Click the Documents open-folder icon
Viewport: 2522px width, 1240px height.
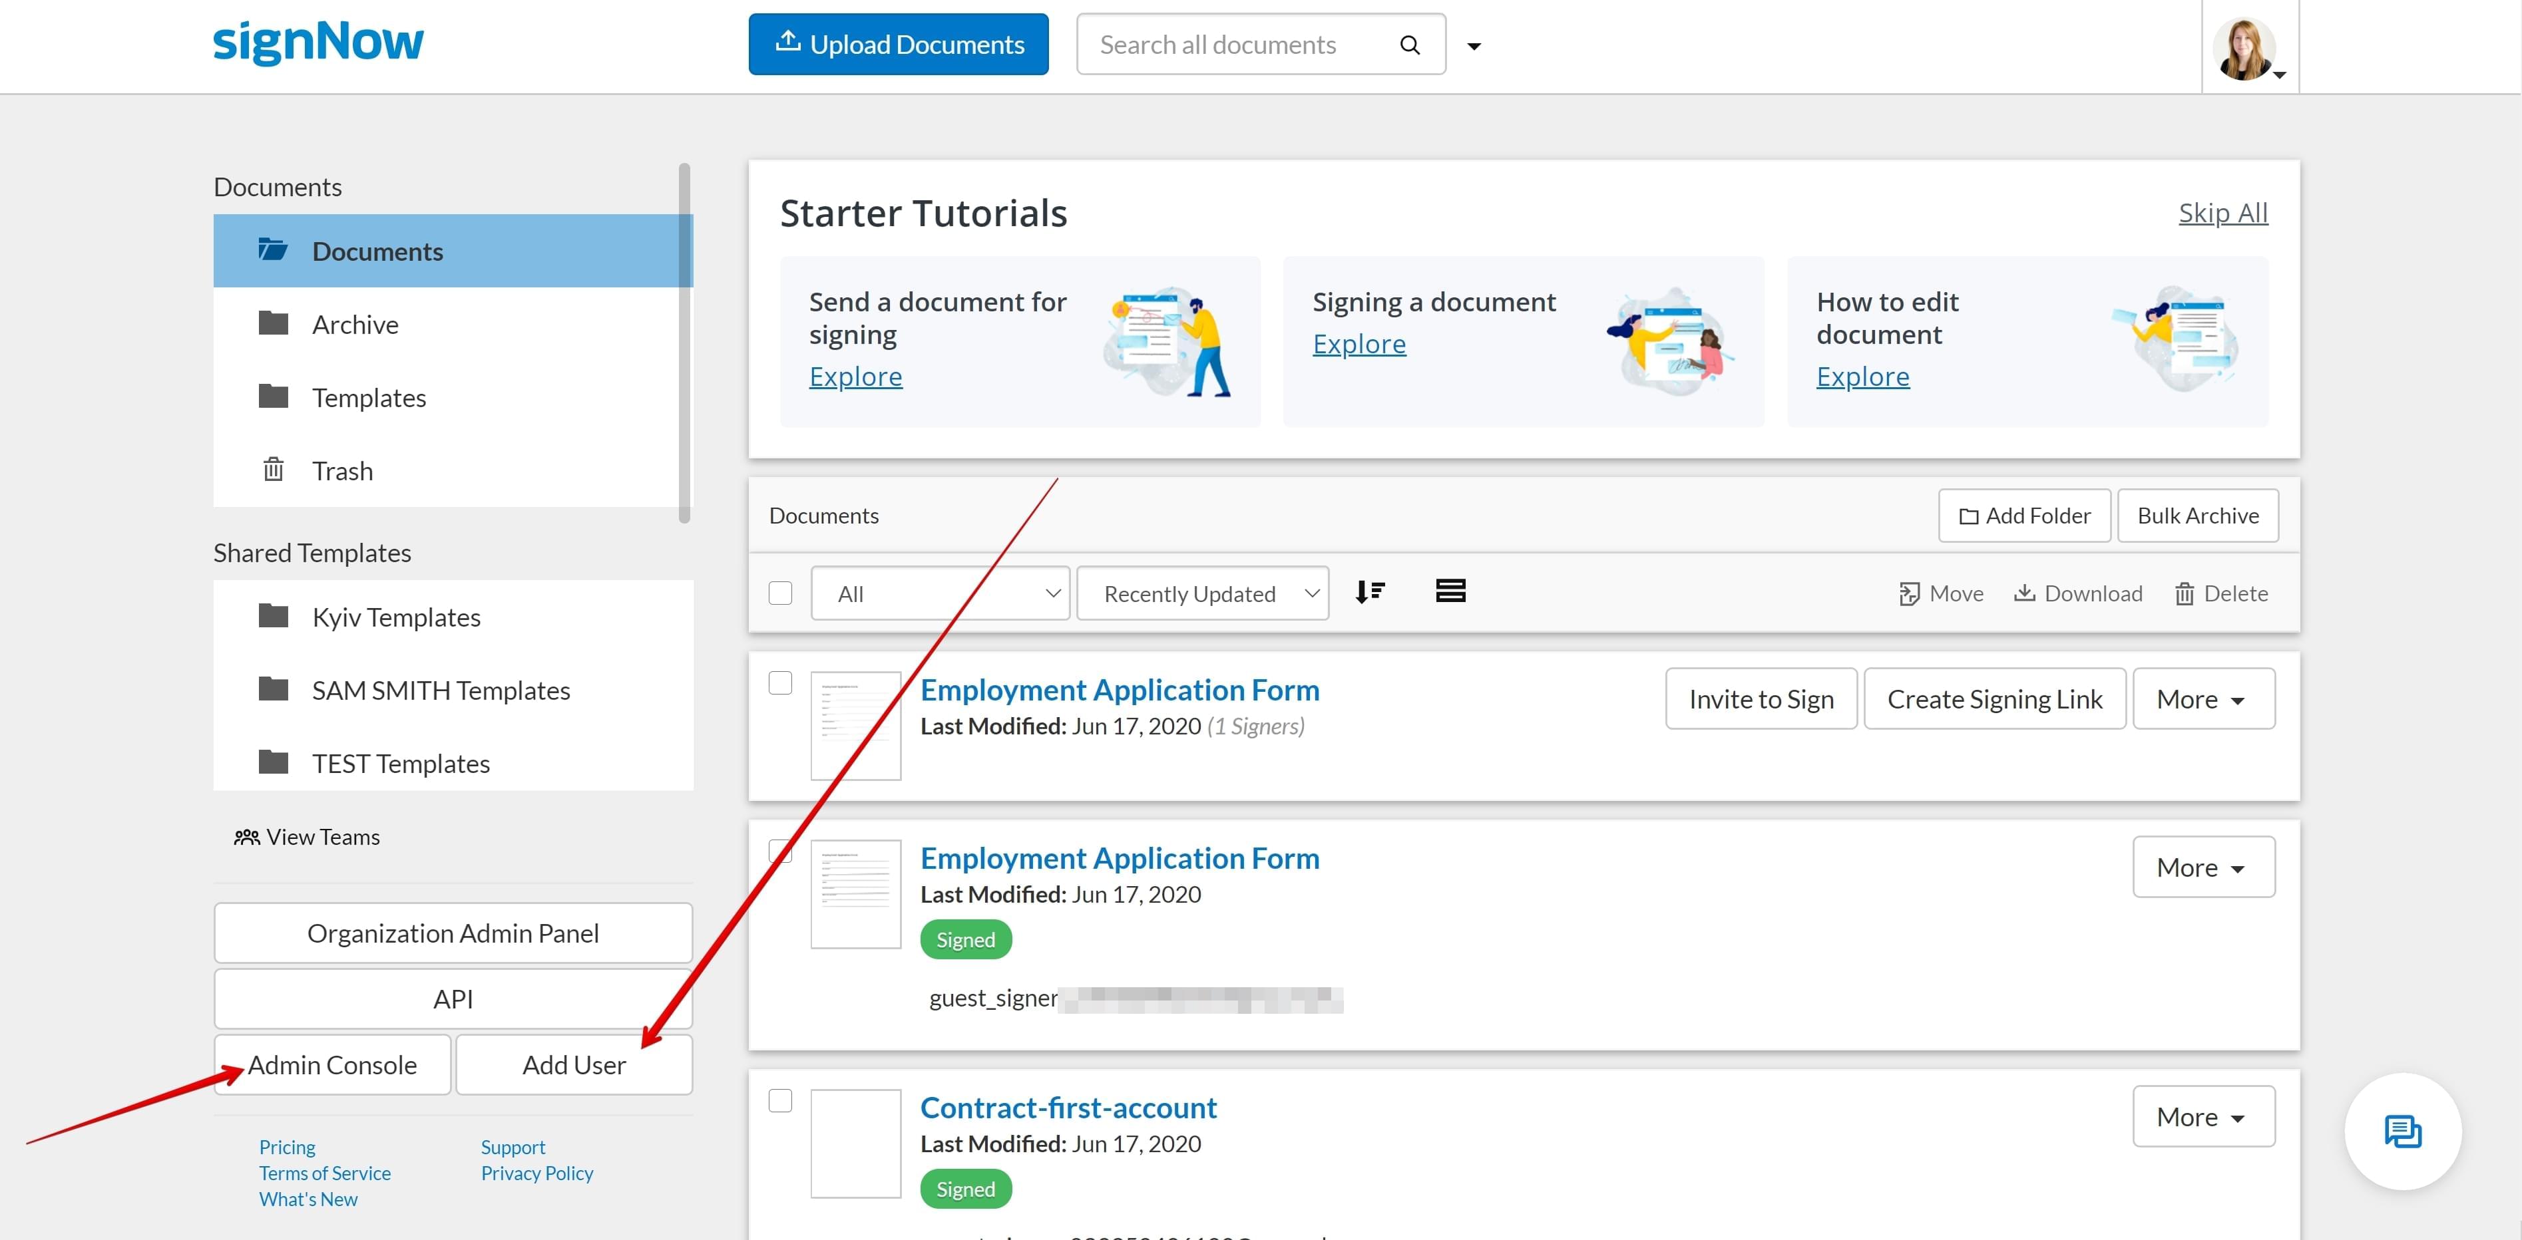tap(273, 249)
